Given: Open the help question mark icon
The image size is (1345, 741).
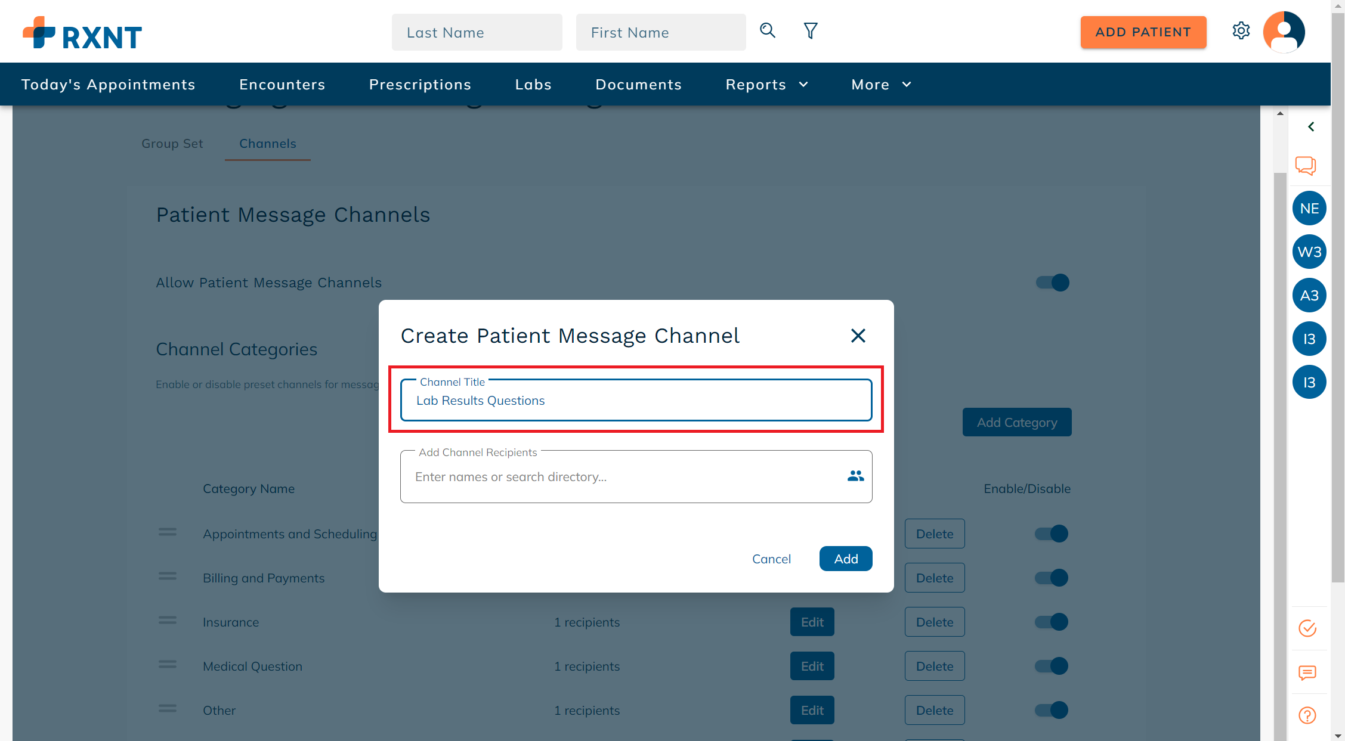Looking at the screenshot, I should click(x=1307, y=715).
